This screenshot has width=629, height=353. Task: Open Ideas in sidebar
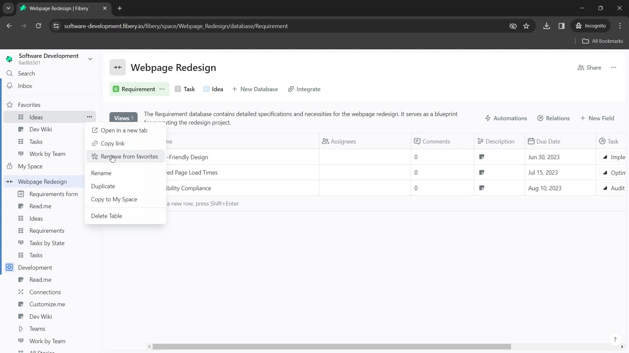[36, 117]
